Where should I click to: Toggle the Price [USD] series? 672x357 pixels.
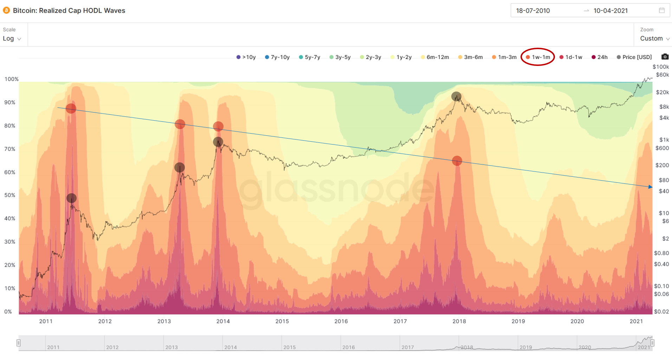click(x=634, y=57)
